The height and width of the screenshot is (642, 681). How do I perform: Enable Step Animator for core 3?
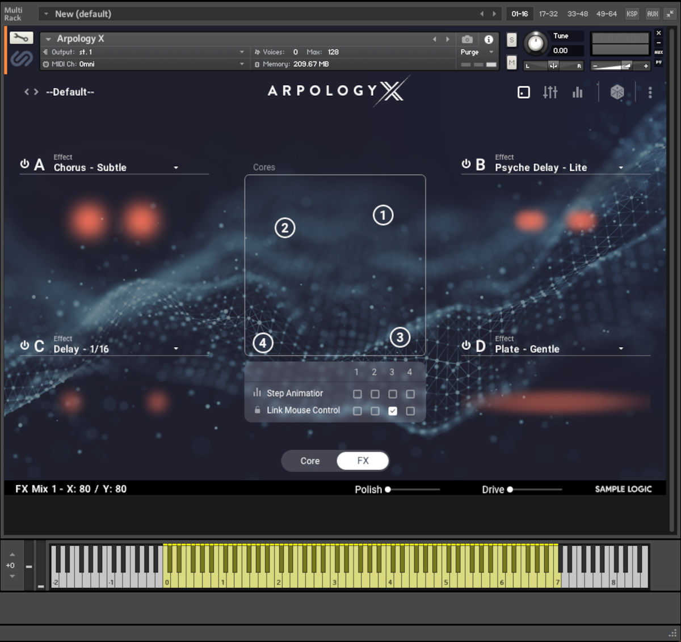click(393, 394)
